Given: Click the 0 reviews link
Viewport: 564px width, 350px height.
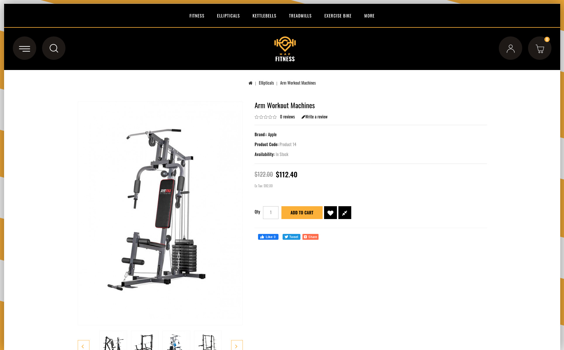Looking at the screenshot, I should [287, 117].
